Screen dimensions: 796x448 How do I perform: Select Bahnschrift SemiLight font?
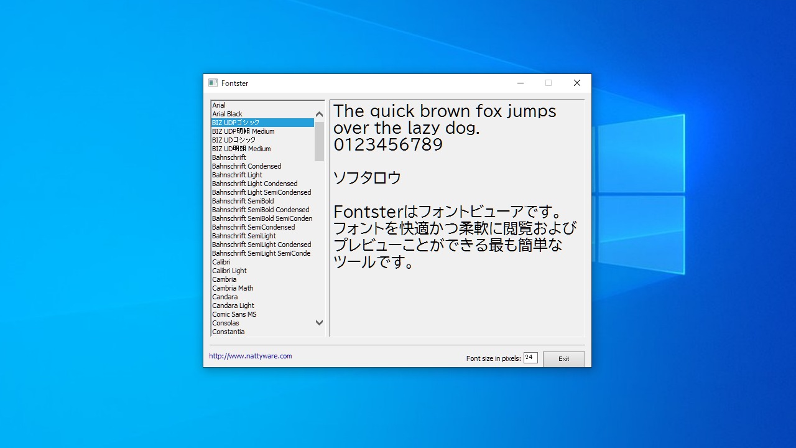262,236
